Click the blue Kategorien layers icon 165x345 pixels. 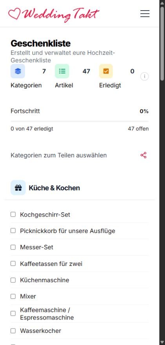click(18, 71)
